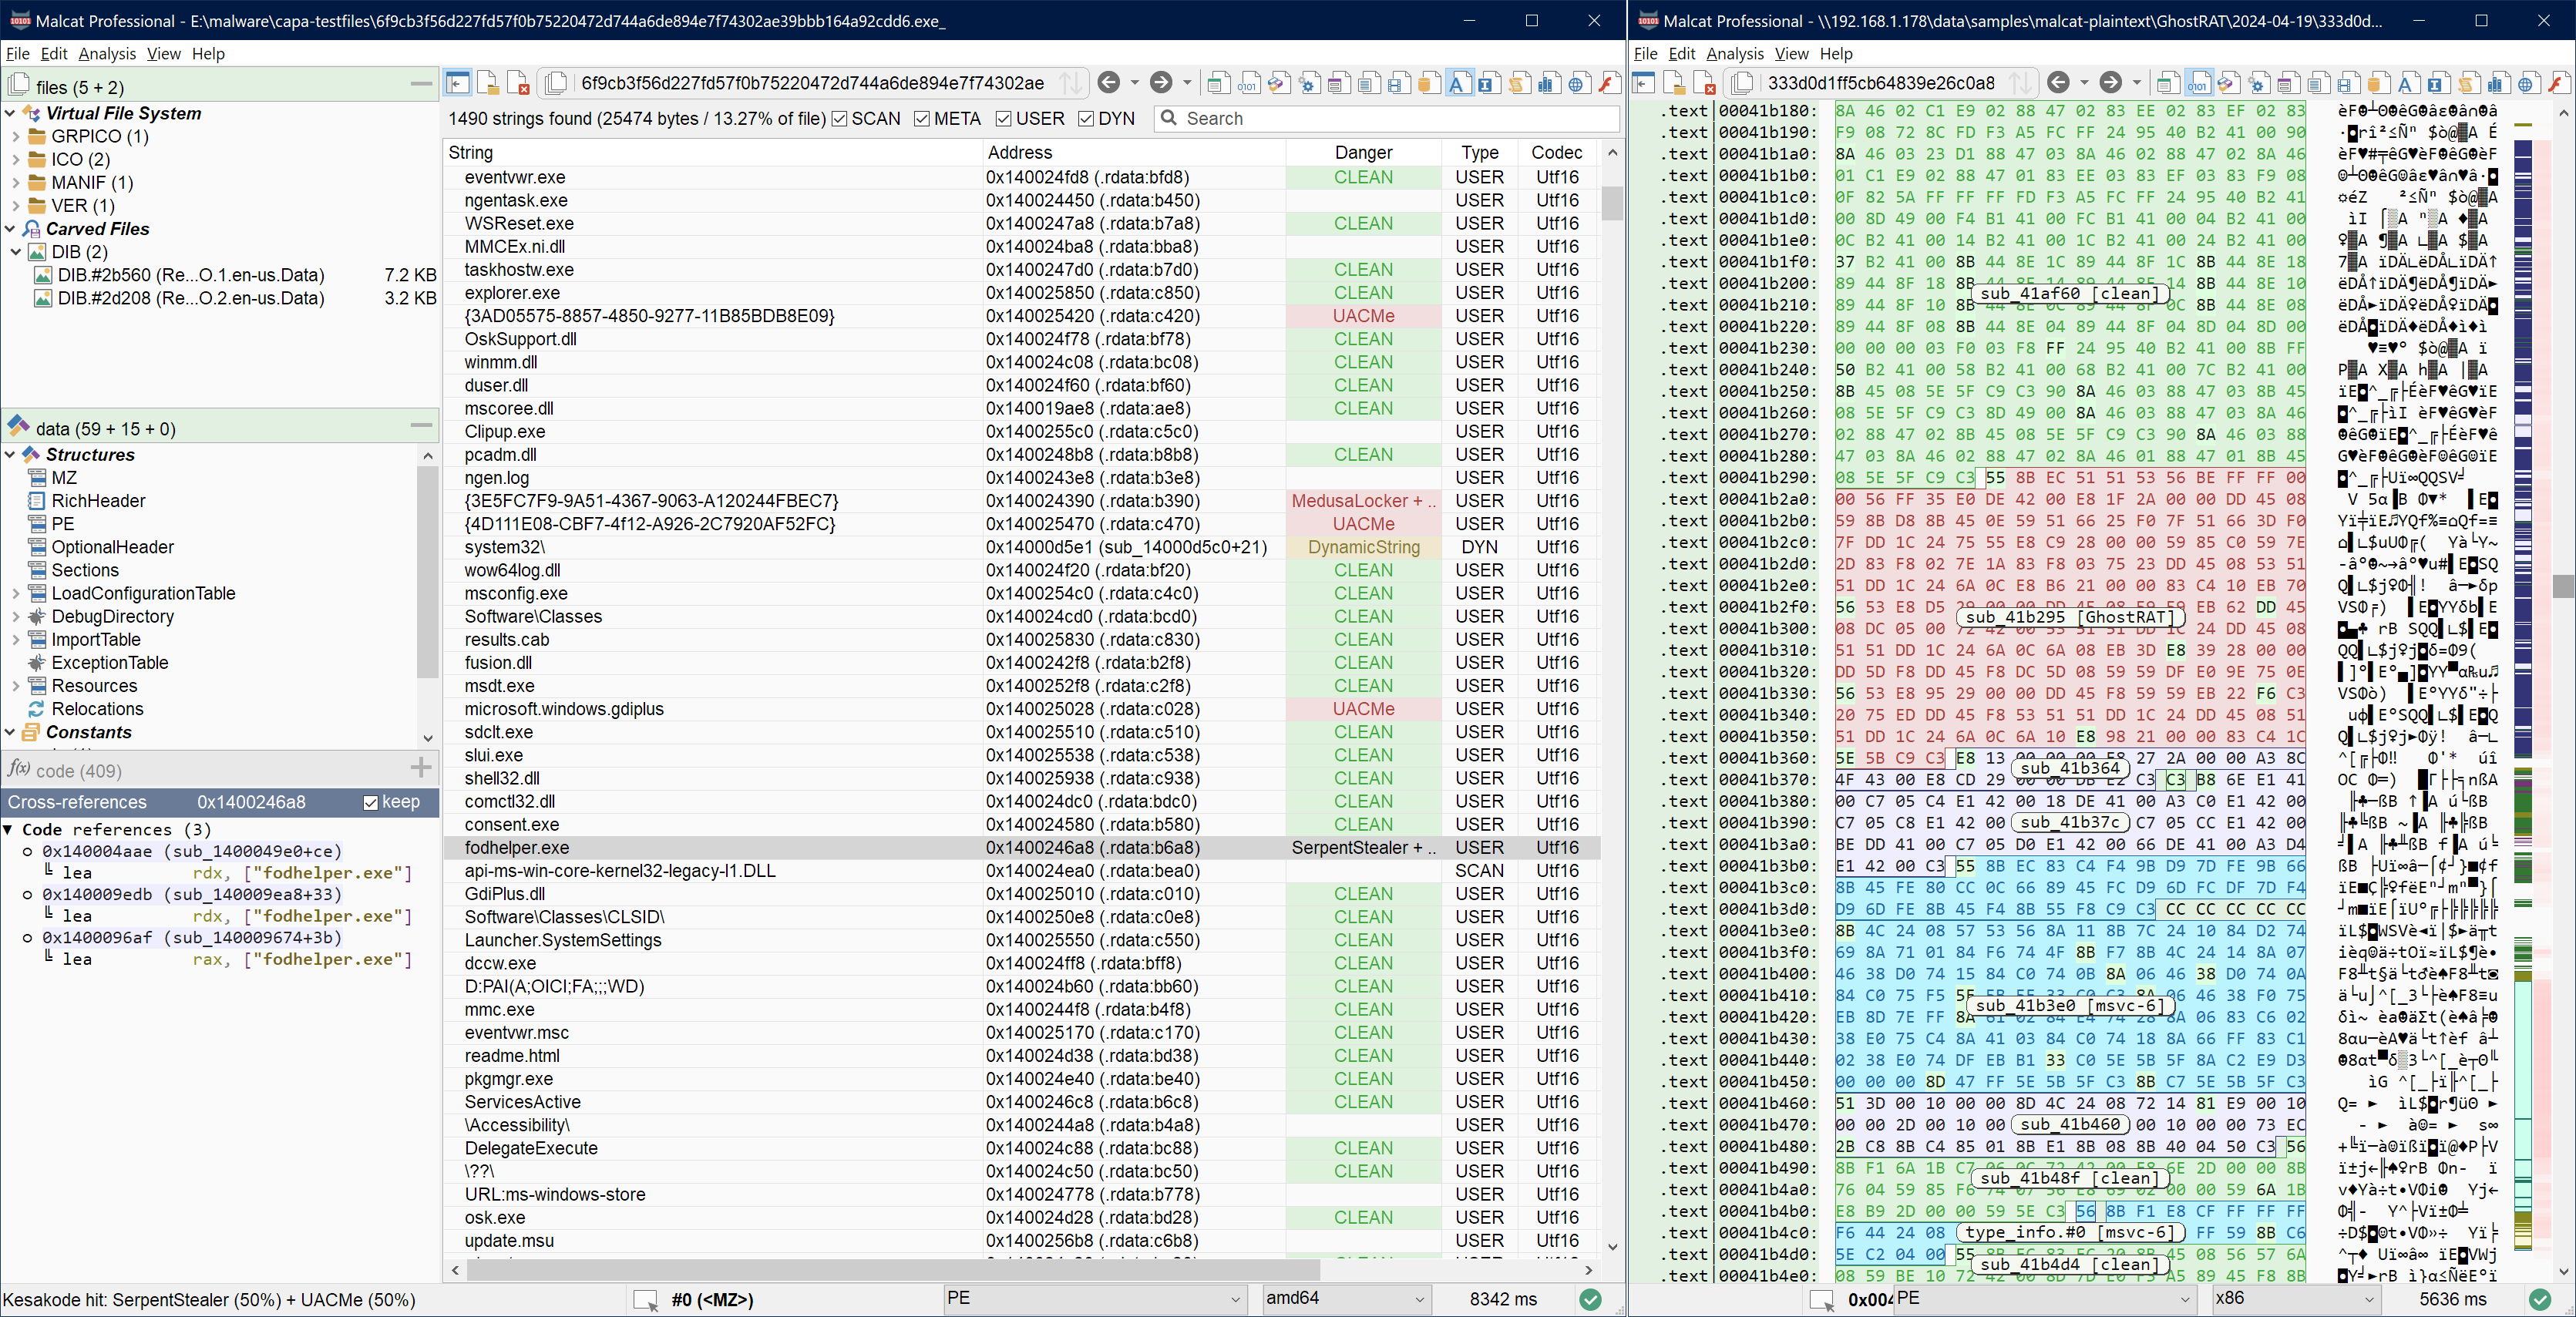This screenshot has height=1317, width=2576.
Task: Click the strings list horizontal scrollbar
Action: [x=893, y=1271]
